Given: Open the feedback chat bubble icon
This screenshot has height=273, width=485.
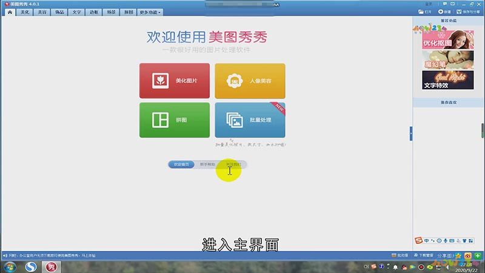Looking at the screenshot, I should pos(445,4).
